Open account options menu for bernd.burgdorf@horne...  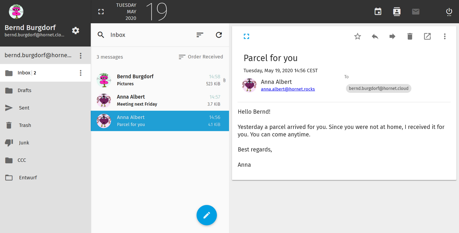click(81, 55)
